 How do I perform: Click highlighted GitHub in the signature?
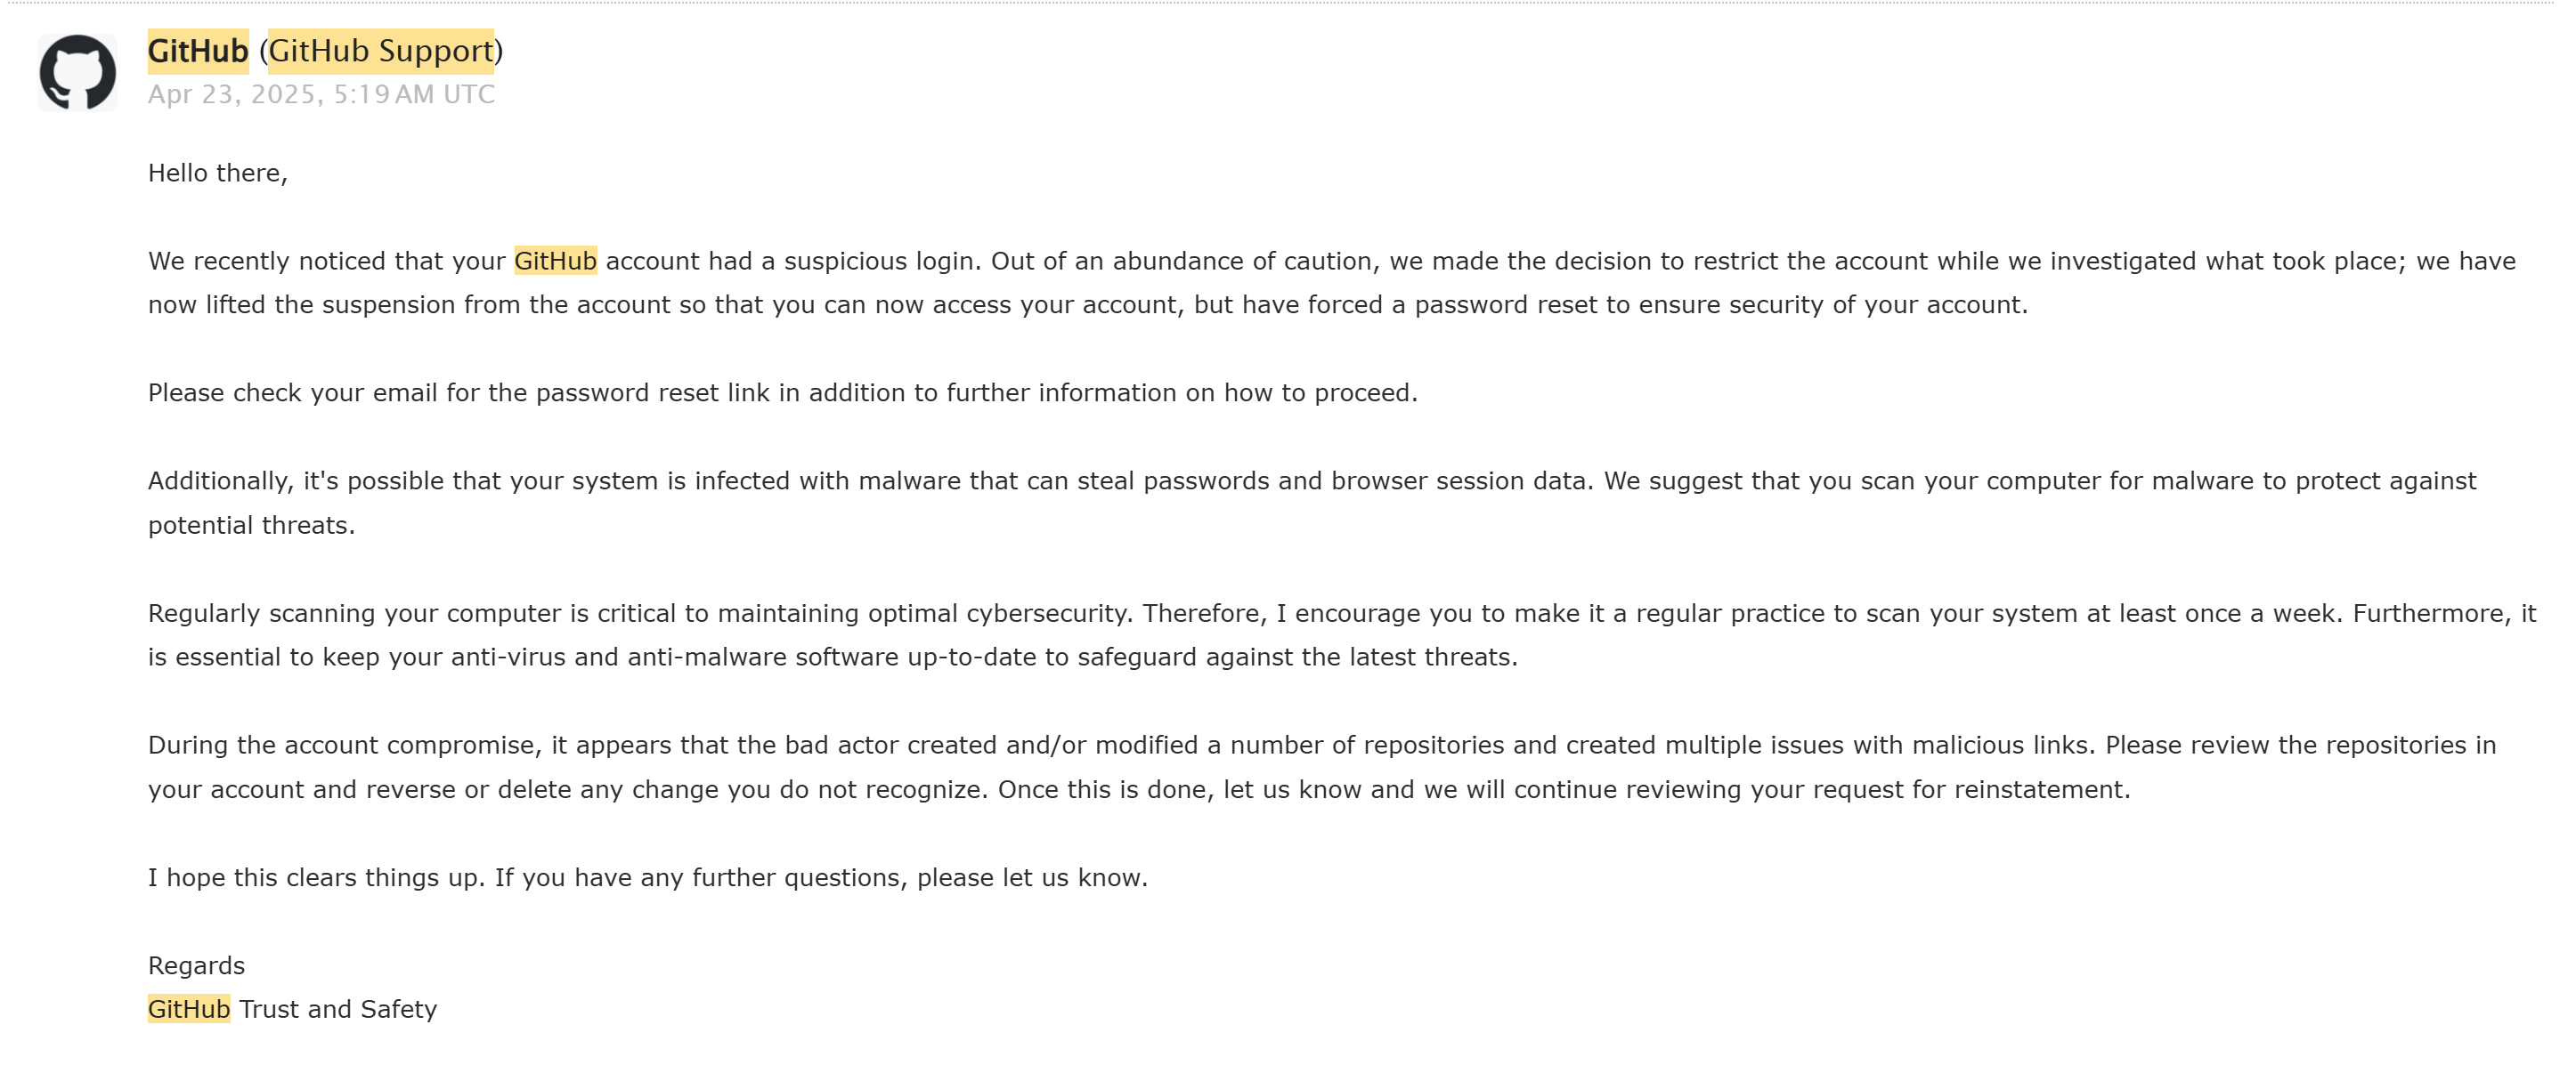tap(189, 1009)
